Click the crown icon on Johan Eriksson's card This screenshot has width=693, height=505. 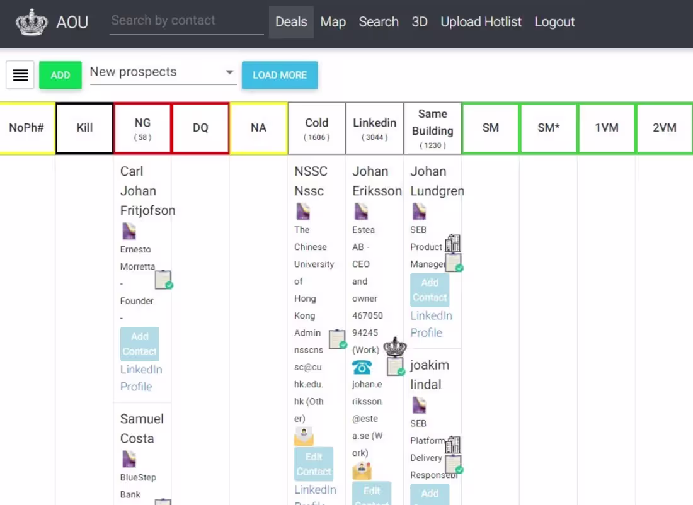394,347
